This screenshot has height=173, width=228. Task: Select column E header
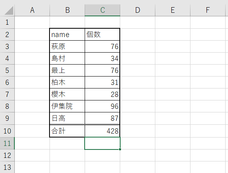[x=173, y=10]
